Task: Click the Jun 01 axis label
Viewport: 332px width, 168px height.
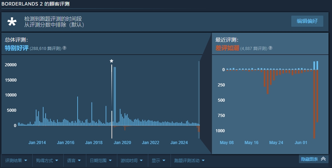Action: tap(301, 142)
